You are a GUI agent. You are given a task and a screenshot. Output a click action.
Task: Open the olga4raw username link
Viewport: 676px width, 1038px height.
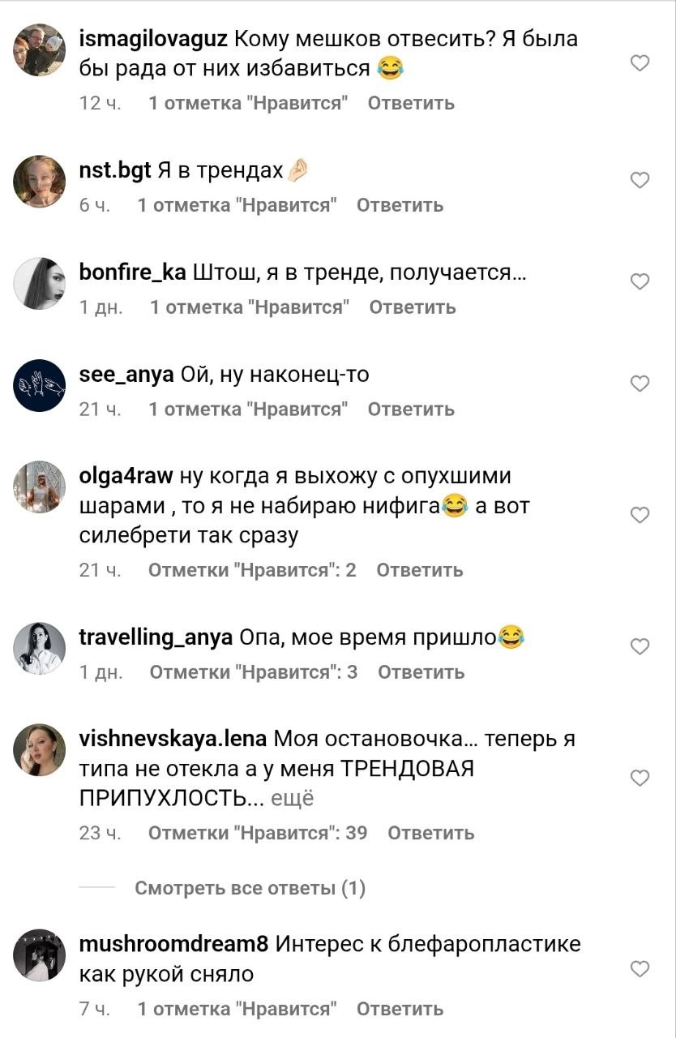pos(126,475)
